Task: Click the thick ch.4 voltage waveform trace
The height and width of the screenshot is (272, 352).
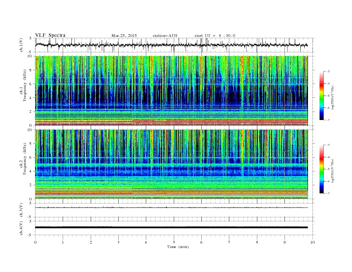Action: click(172, 228)
